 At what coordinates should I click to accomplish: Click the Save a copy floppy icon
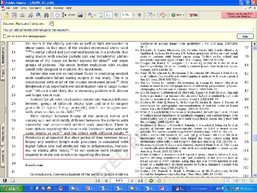click(x=14, y=15)
